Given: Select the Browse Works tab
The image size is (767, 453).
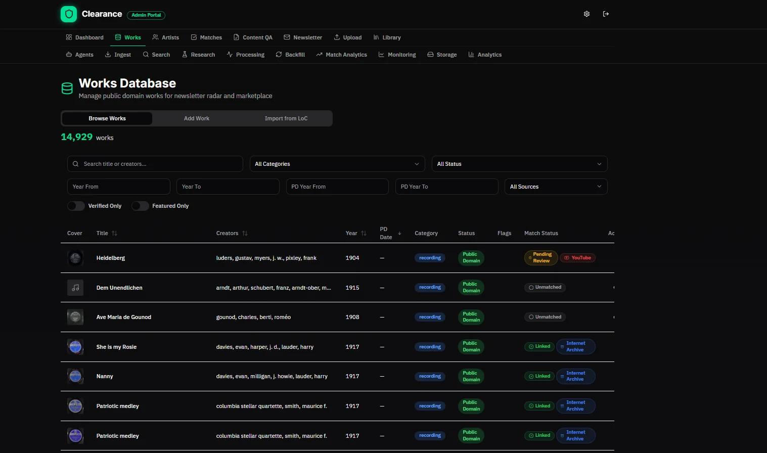Looking at the screenshot, I should click(x=107, y=118).
